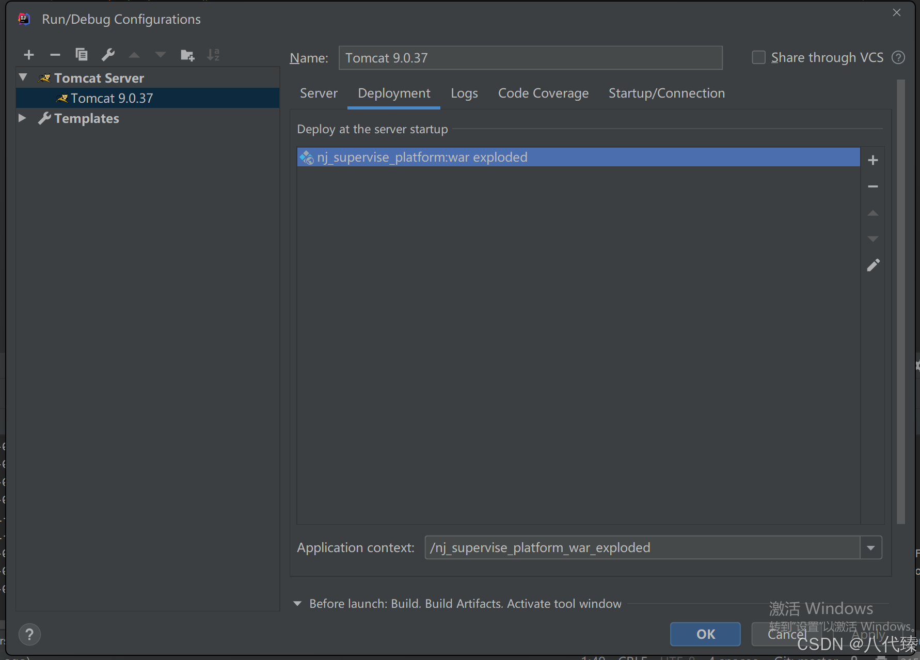Select the Templates tree item

point(148,118)
